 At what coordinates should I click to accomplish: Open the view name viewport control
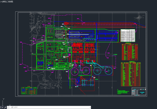click(4, 2)
